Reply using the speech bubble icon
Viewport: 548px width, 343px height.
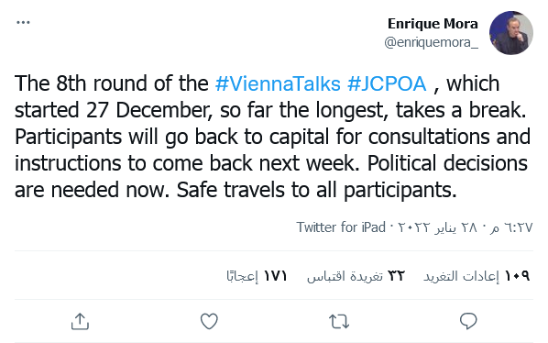468,321
